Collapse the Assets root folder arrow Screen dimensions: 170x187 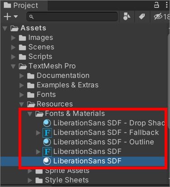click(5, 29)
